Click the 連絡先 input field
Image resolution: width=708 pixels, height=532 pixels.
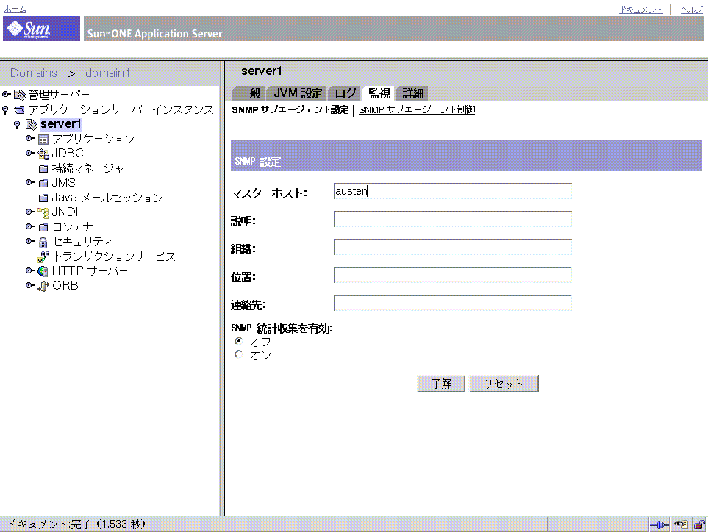[452, 303]
